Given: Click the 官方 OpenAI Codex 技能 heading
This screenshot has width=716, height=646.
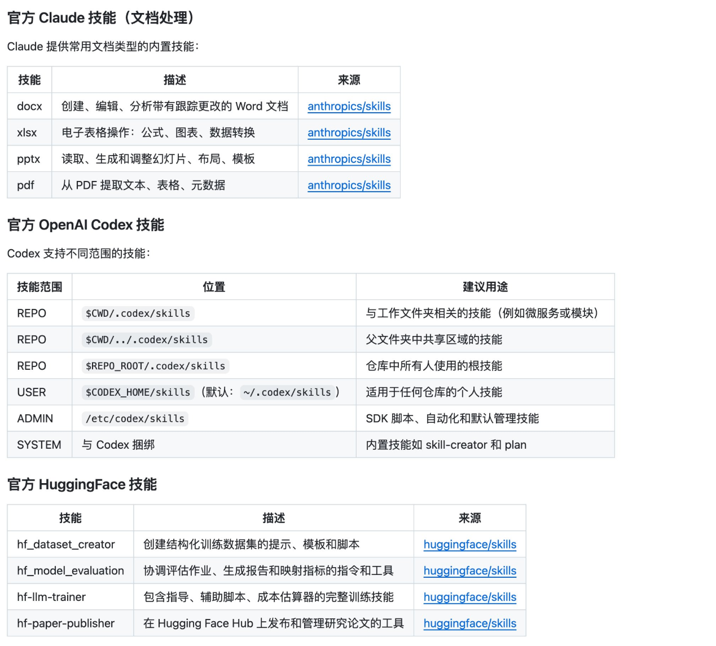Looking at the screenshot, I should tap(85, 224).
